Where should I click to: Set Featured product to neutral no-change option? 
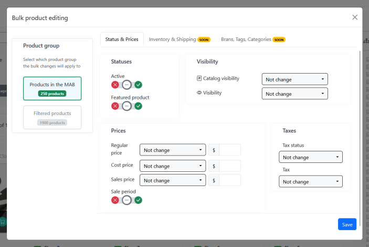126,106
